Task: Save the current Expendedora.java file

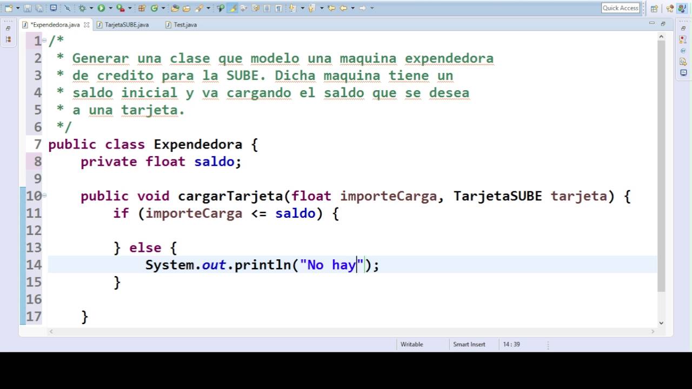Action: tap(28, 8)
